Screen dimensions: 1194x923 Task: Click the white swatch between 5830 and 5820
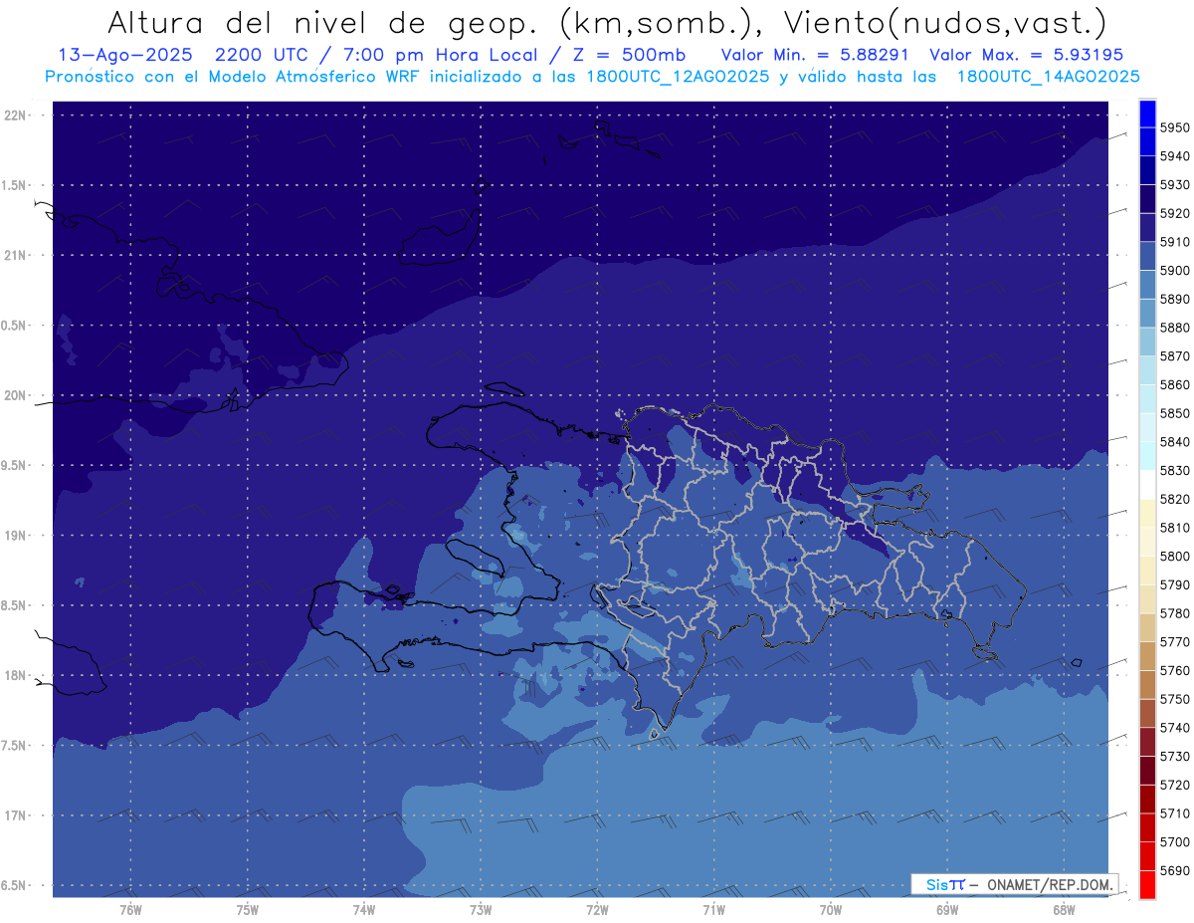click(1147, 485)
